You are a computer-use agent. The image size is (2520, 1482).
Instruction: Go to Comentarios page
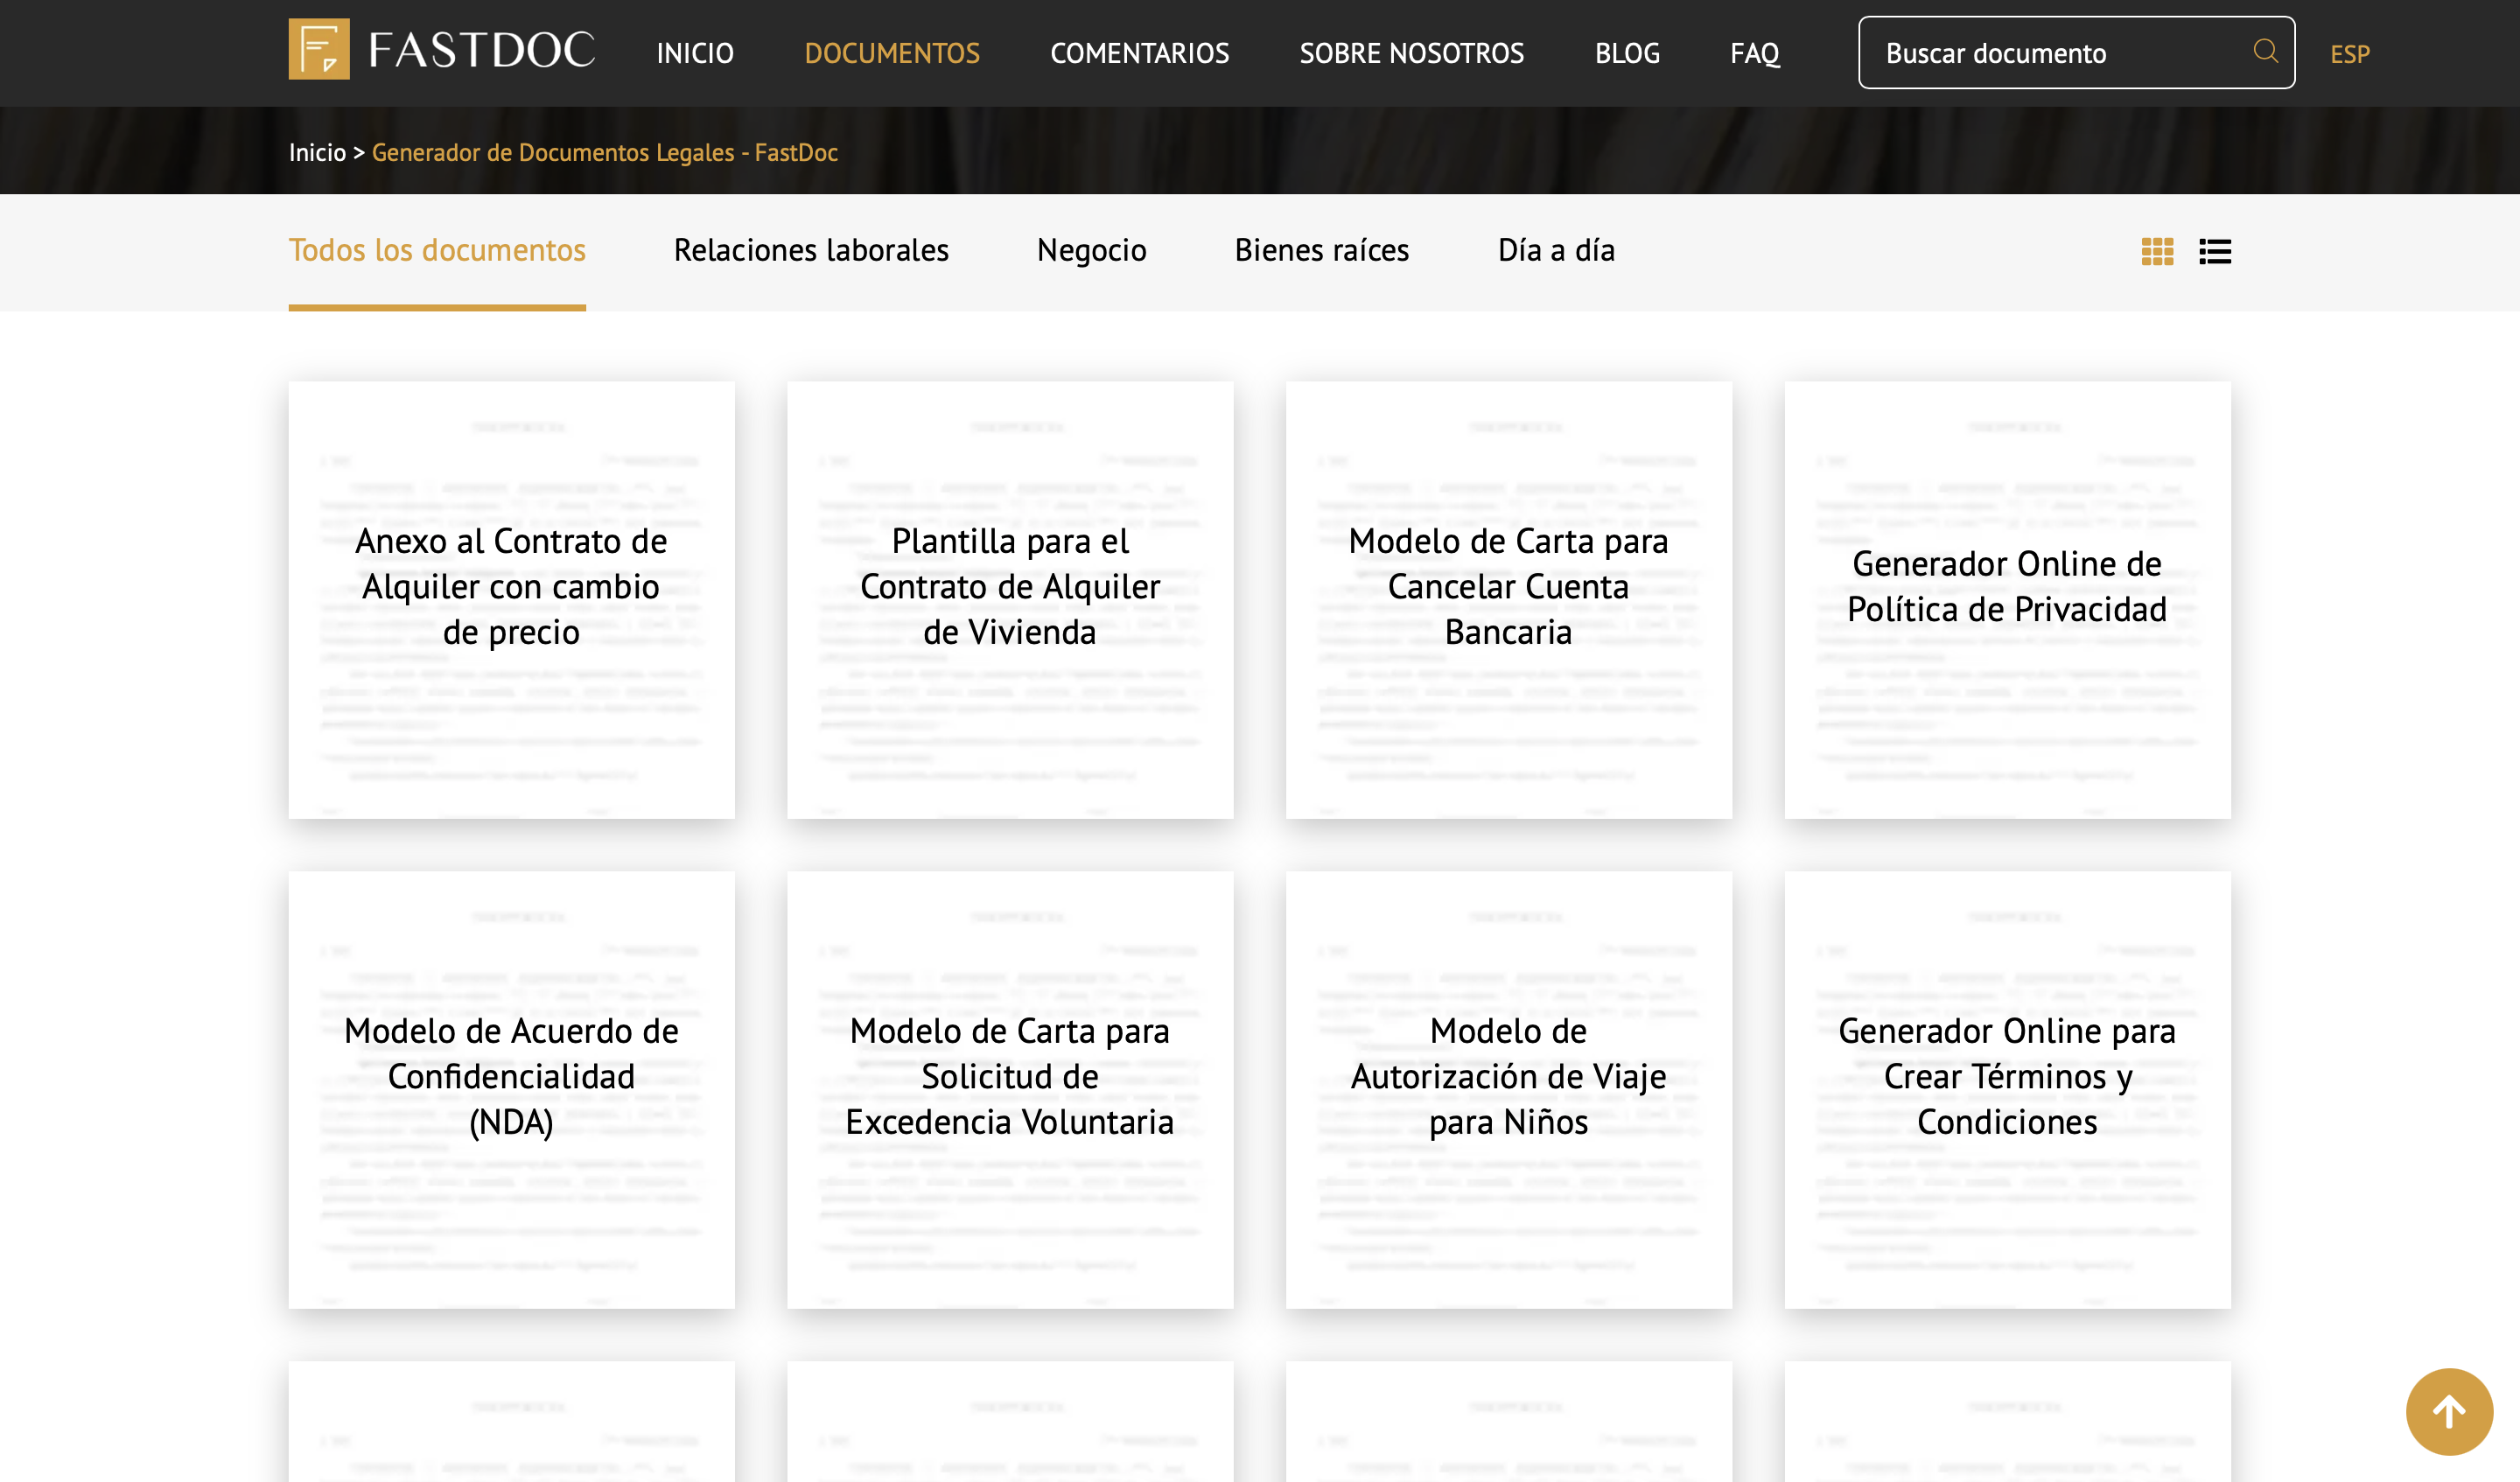click(x=1139, y=53)
